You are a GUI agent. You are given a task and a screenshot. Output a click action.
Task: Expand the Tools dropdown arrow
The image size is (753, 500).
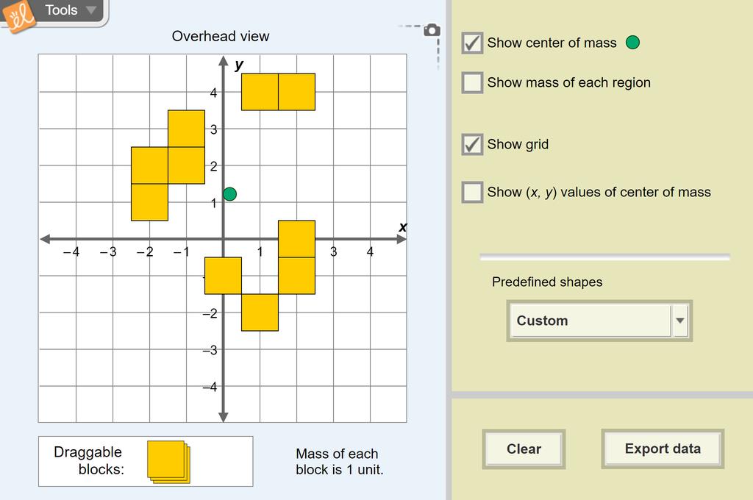(x=90, y=10)
